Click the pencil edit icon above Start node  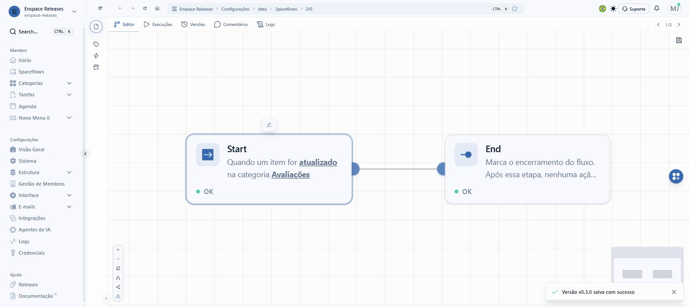tap(269, 125)
